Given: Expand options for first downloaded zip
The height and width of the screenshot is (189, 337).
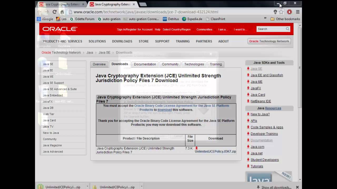Looking at the screenshot, I should 87,186.
